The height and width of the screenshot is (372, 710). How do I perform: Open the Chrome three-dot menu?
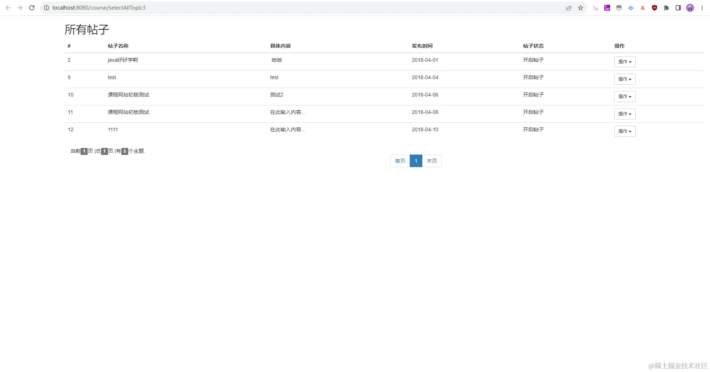pyautogui.click(x=702, y=8)
